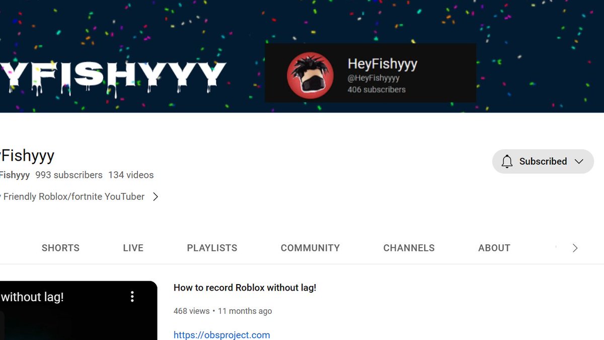Open the SHORTS tab

click(x=60, y=248)
